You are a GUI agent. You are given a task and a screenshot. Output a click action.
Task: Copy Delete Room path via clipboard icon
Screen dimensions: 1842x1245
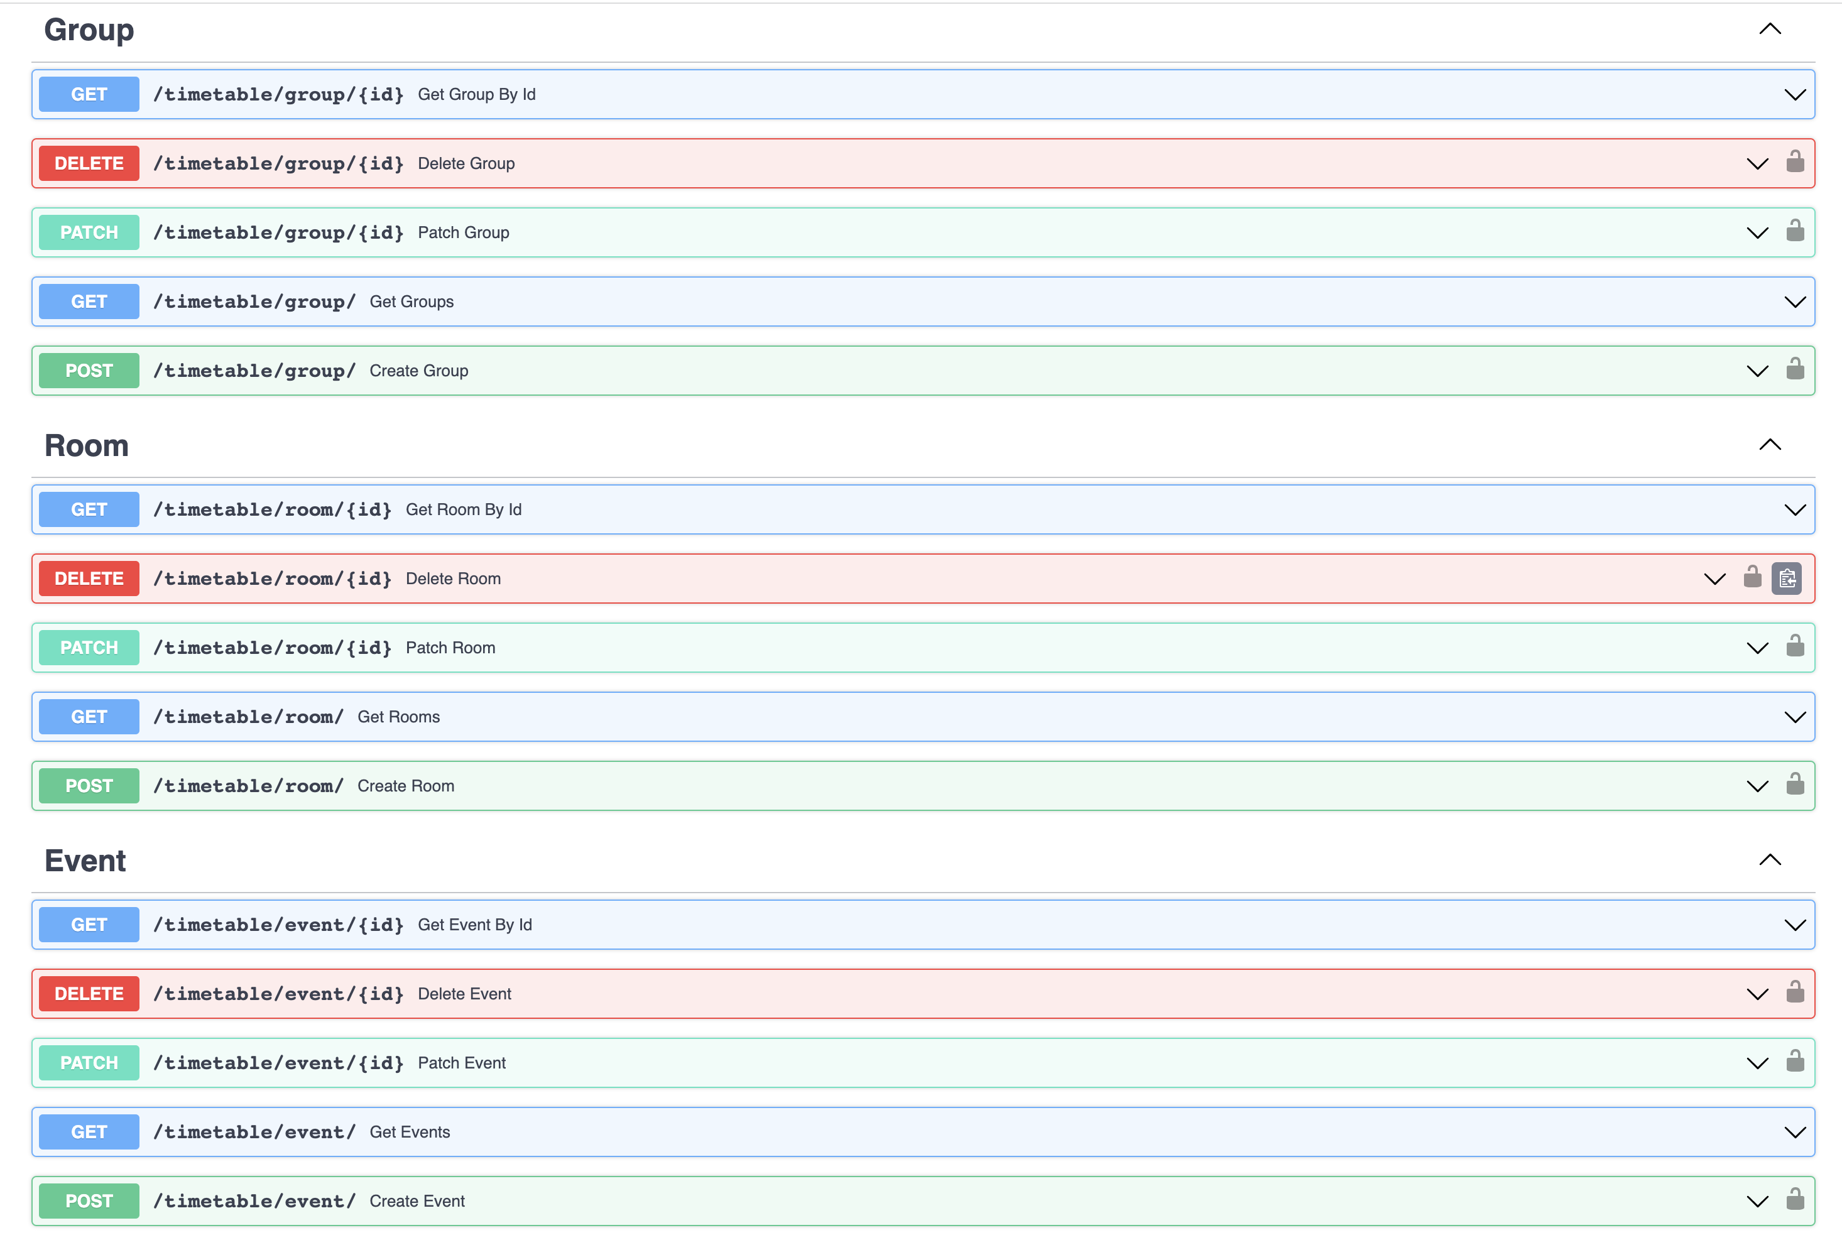pos(1787,579)
